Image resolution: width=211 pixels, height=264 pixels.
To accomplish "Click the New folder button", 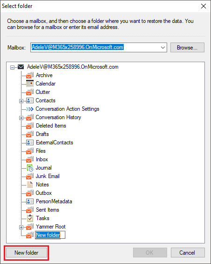I will (27, 252).
